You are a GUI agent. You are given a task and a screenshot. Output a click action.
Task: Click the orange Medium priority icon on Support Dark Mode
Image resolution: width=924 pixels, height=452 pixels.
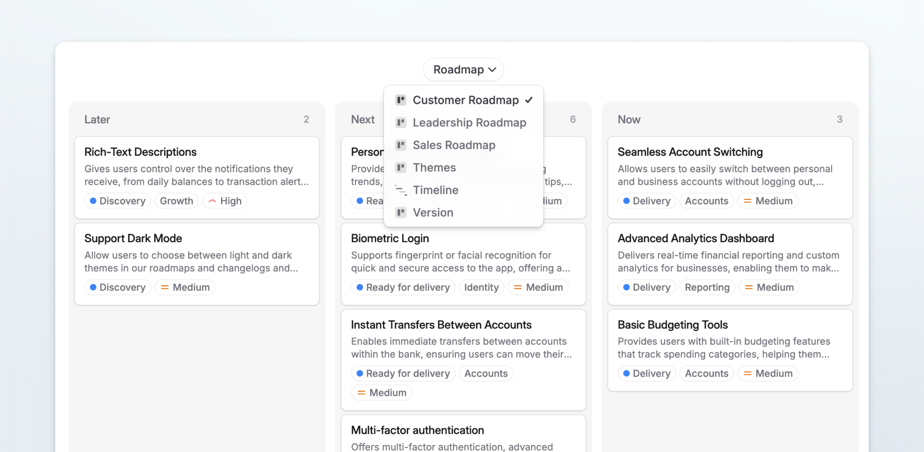(165, 287)
